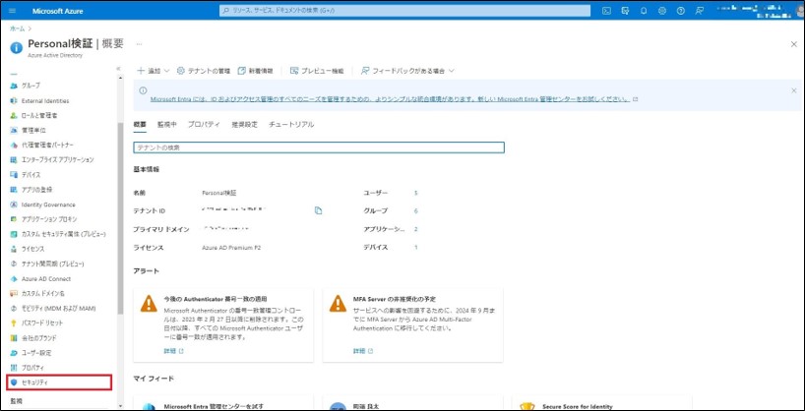Open the グループ count link
This screenshot has height=411, width=805.
(416, 210)
